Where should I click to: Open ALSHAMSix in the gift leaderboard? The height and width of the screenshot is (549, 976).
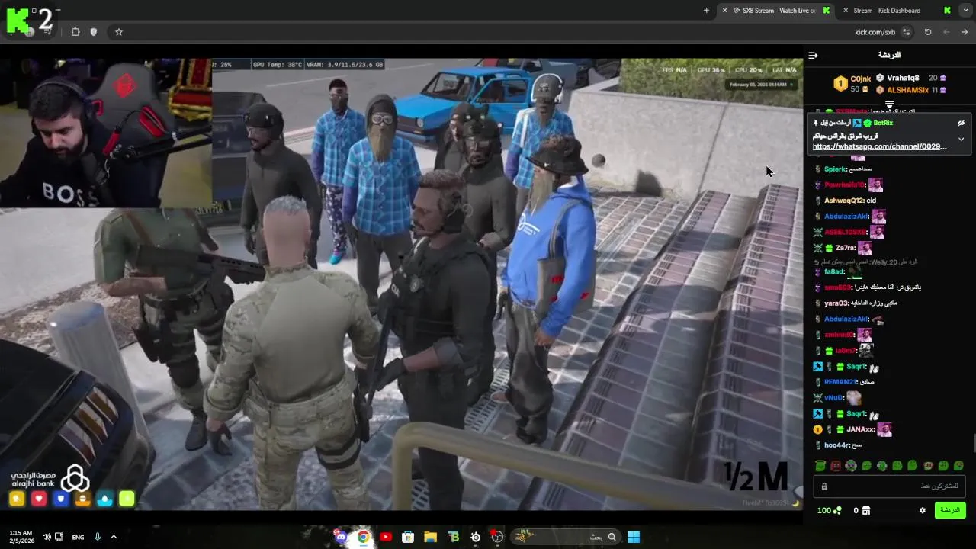click(x=907, y=90)
